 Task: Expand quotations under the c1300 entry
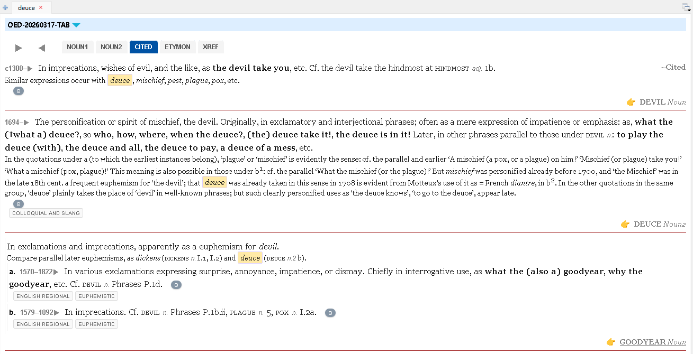pyautogui.click(x=19, y=91)
